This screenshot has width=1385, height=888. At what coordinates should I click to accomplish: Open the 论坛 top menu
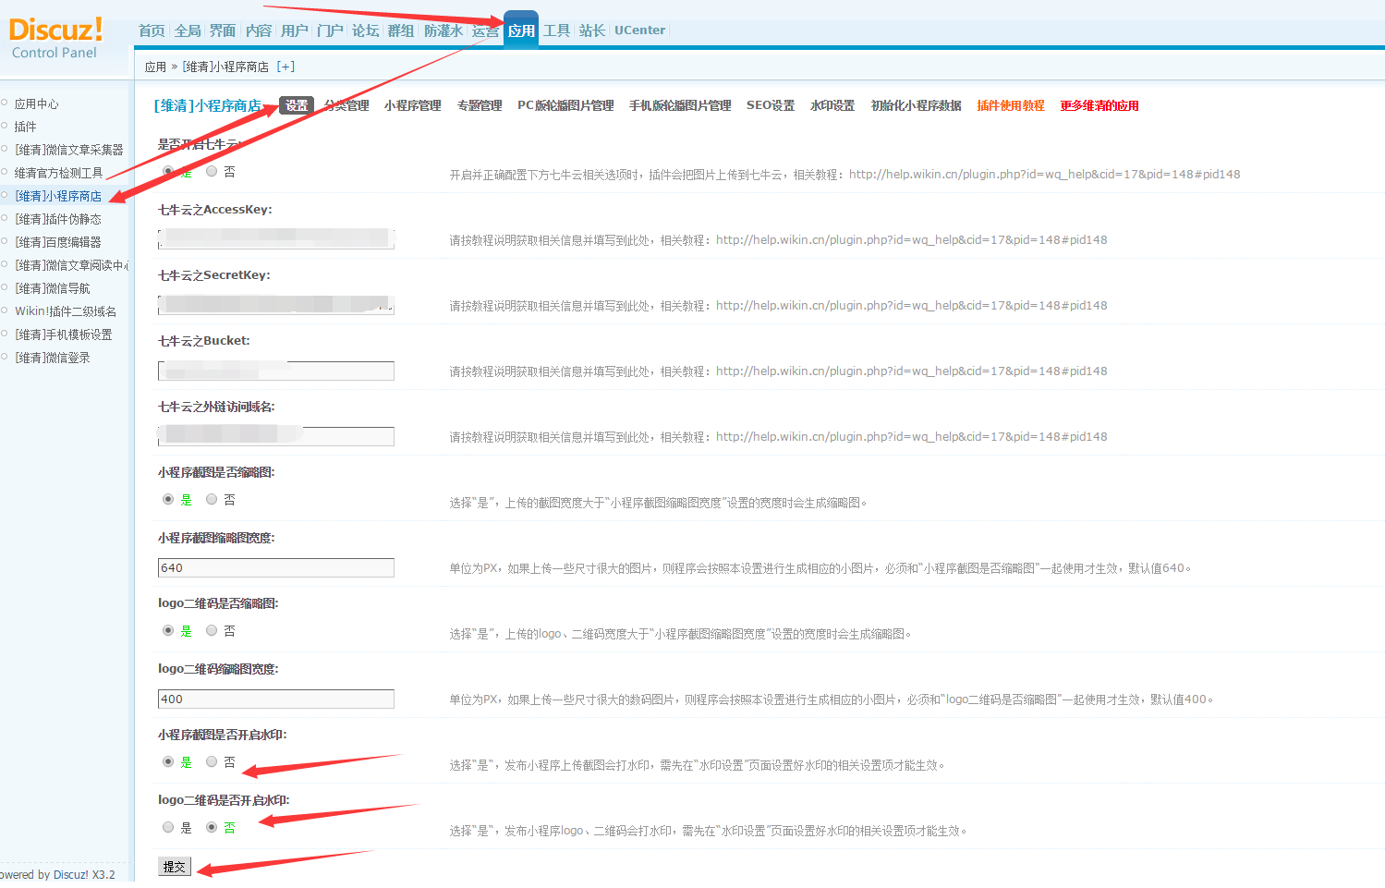click(365, 30)
